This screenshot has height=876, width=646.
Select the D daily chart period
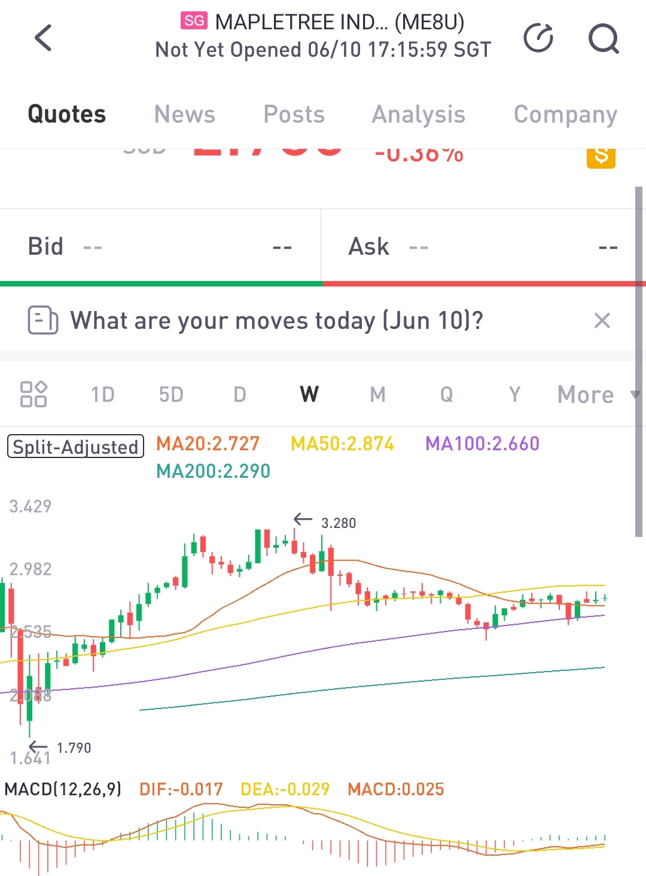[x=240, y=395]
